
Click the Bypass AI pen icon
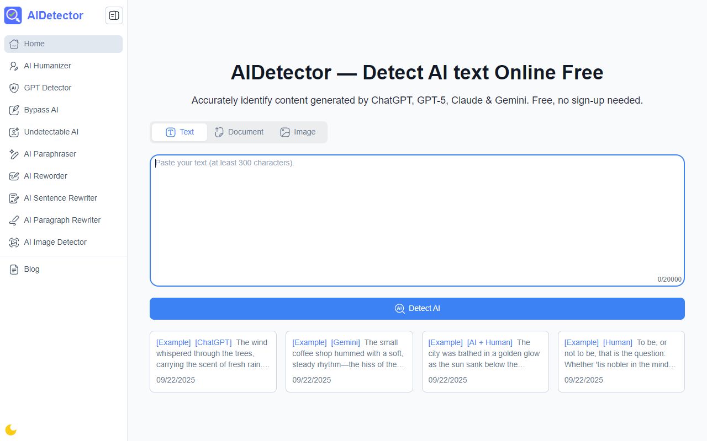tap(14, 110)
